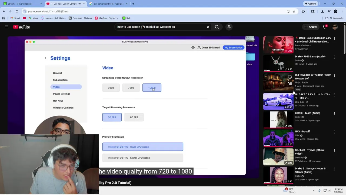Open more options for Drake 7969 Santa

coord(334,57)
